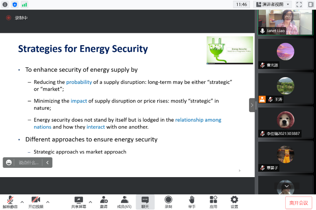This screenshot has width=316, height=210.
Task: Click the red 离开会议 leave button
Action: 299,202
